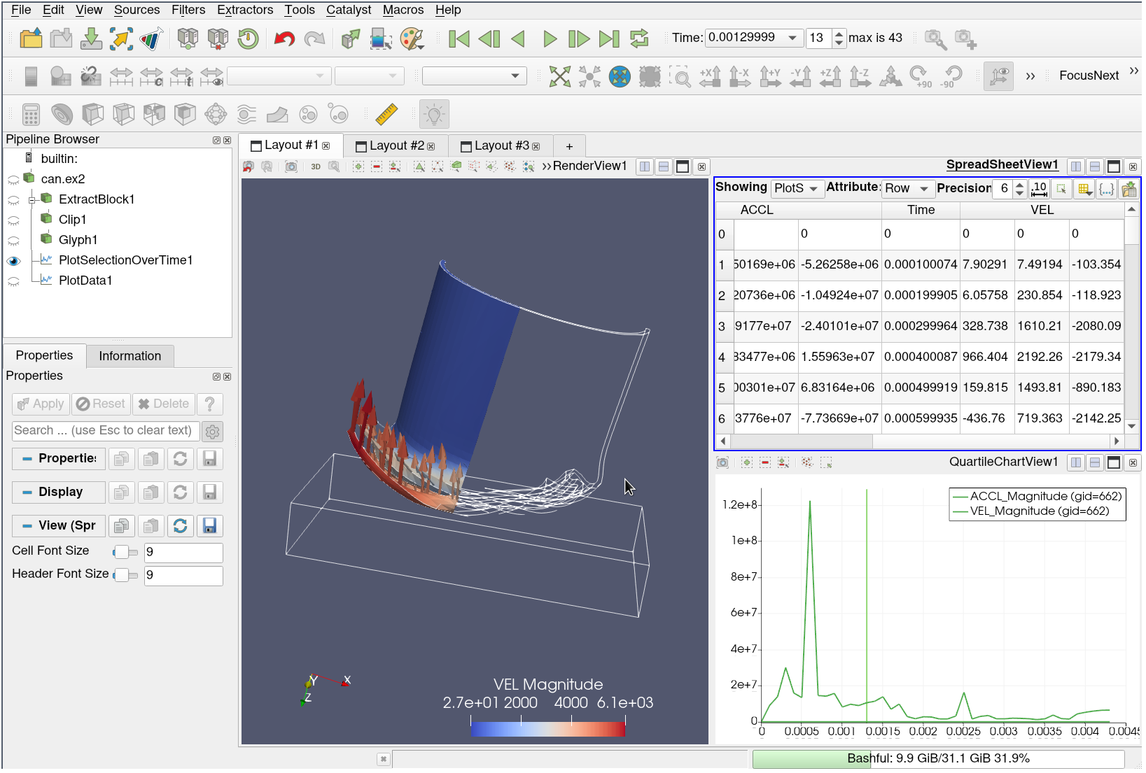Viewport: 1146px width, 773px height.
Task: Open the Filters menu
Action: [188, 10]
